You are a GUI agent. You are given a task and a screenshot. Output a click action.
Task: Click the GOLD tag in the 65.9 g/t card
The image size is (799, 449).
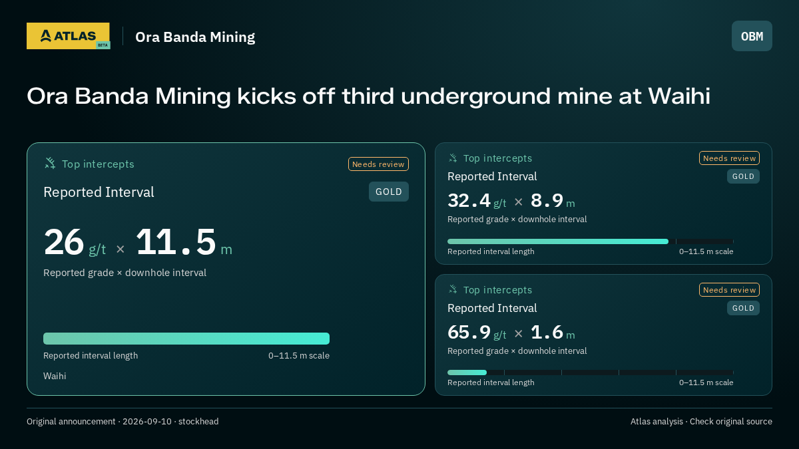click(743, 308)
